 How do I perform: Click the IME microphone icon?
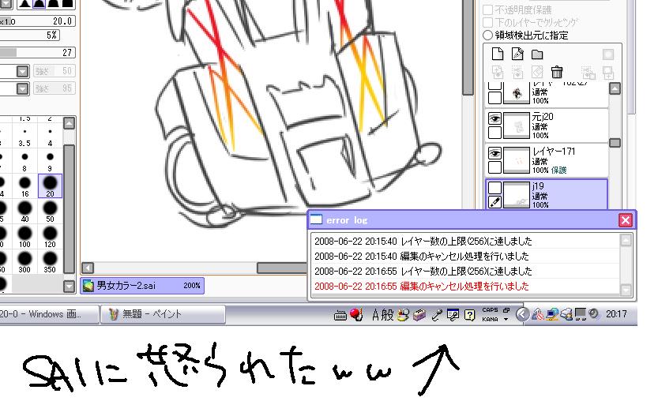coord(436,315)
